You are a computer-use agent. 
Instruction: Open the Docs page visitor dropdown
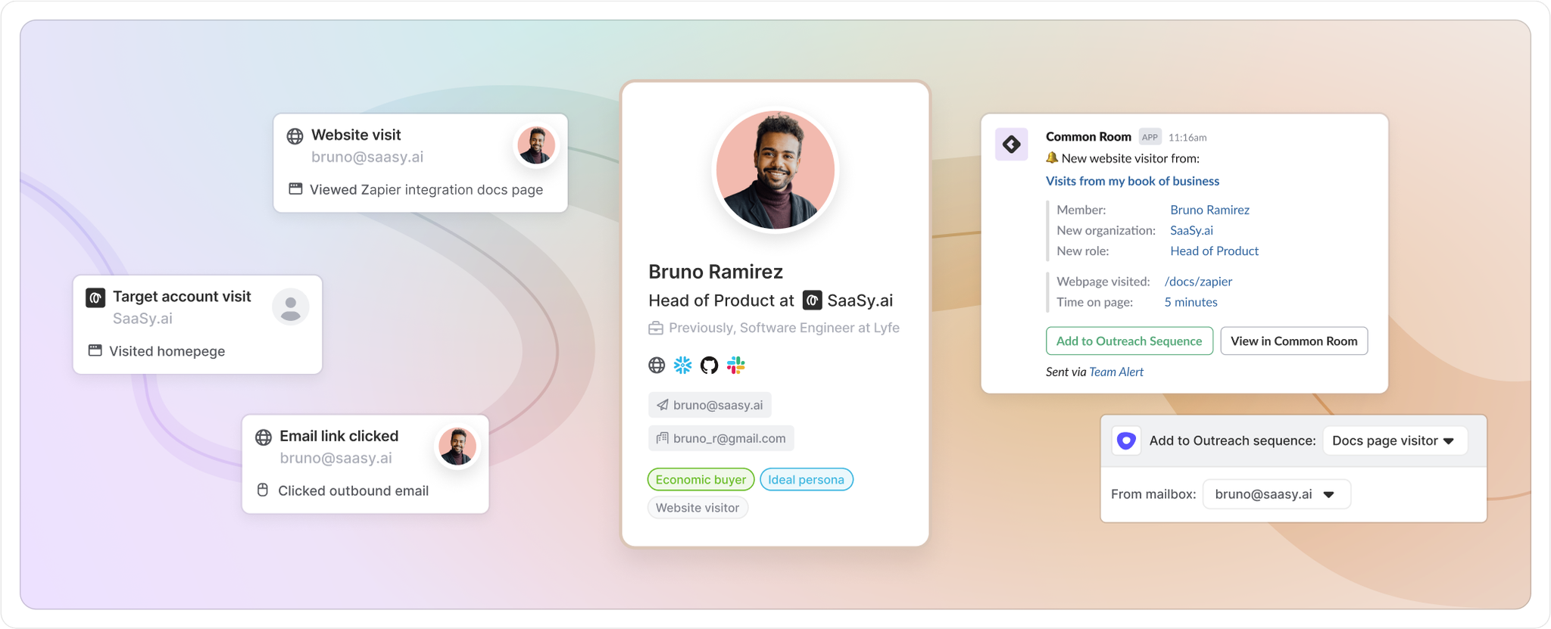click(x=1394, y=441)
